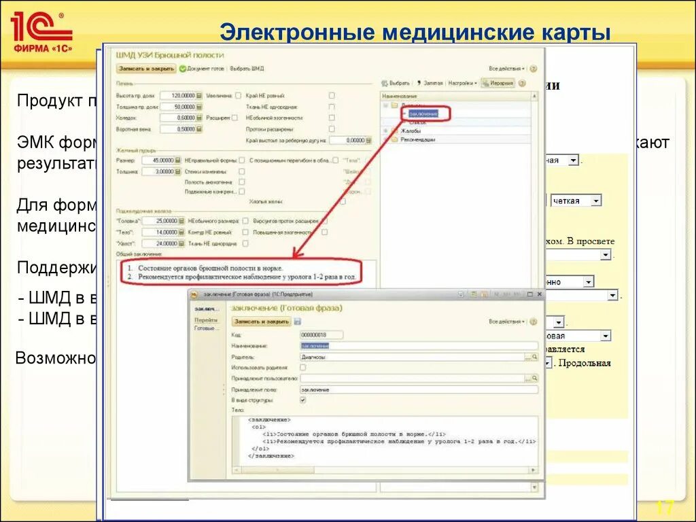This screenshot has height=522, width=696.
Task: Click the 1C company logo on slide
Action: (x=41, y=32)
